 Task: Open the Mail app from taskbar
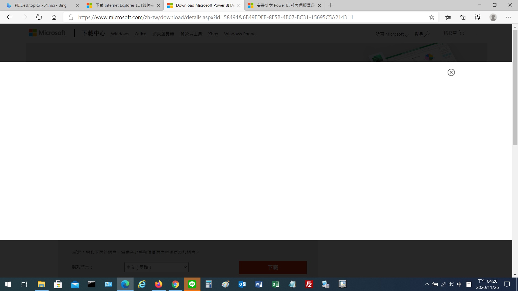coord(75,284)
